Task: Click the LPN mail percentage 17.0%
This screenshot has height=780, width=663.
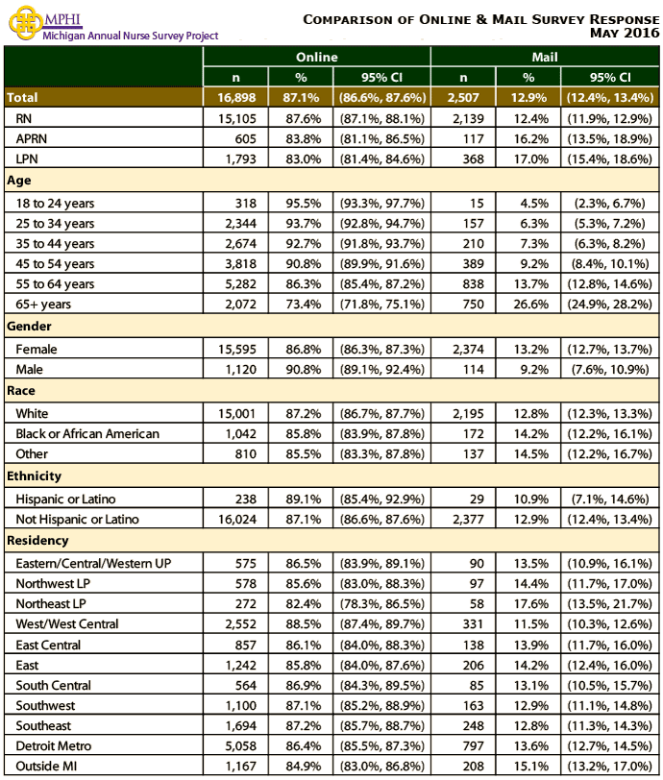Action: 531,159
